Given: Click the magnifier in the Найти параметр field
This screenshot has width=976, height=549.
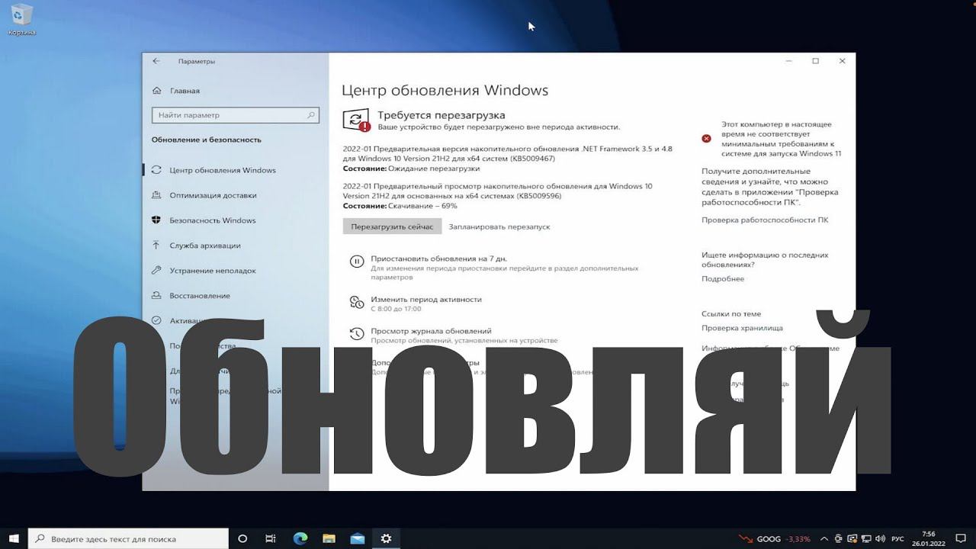Looking at the screenshot, I should click(311, 115).
